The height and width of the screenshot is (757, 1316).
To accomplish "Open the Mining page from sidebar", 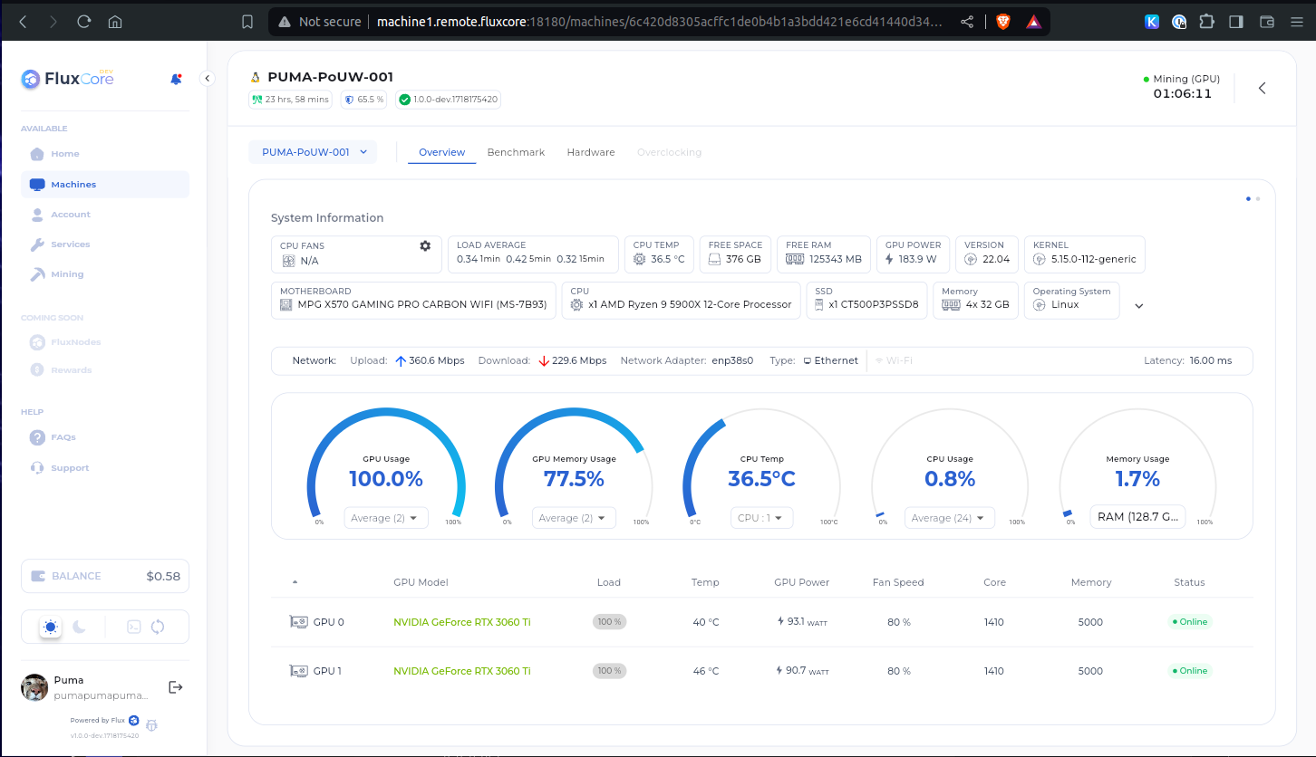I will tap(67, 274).
